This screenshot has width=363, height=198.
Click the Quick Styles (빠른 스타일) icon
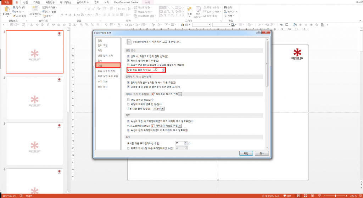tap(198, 9)
